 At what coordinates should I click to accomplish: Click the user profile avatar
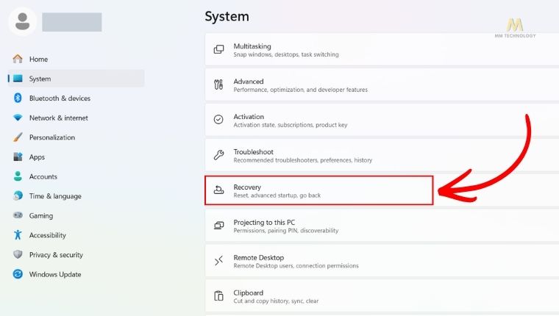point(23,22)
